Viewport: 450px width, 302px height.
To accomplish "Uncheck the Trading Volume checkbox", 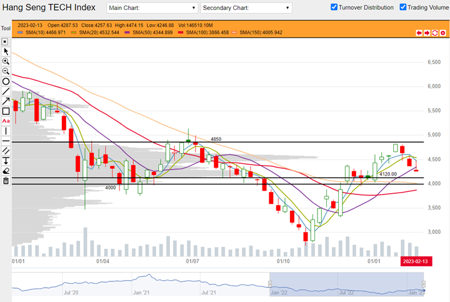I will click(x=403, y=7).
